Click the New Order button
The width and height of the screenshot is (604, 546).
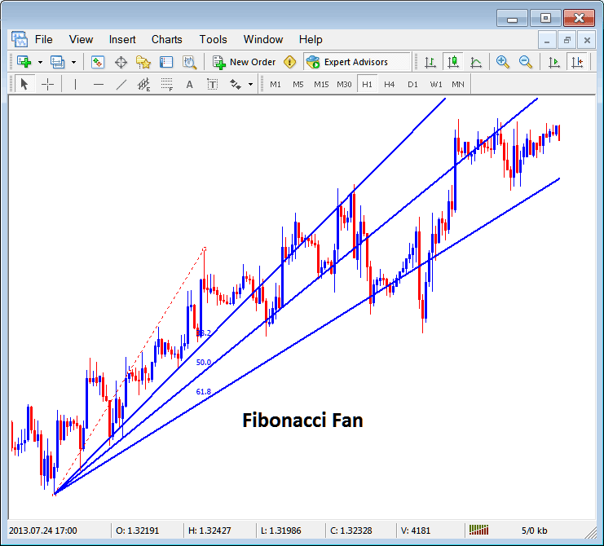tap(245, 62)
